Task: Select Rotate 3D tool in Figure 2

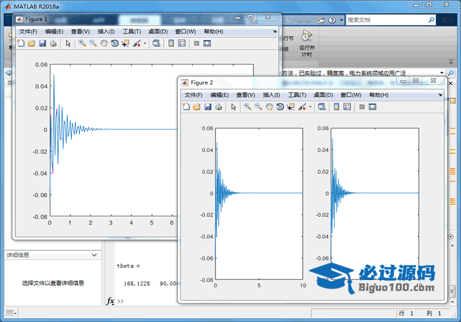Action: (x=280, y=107)
